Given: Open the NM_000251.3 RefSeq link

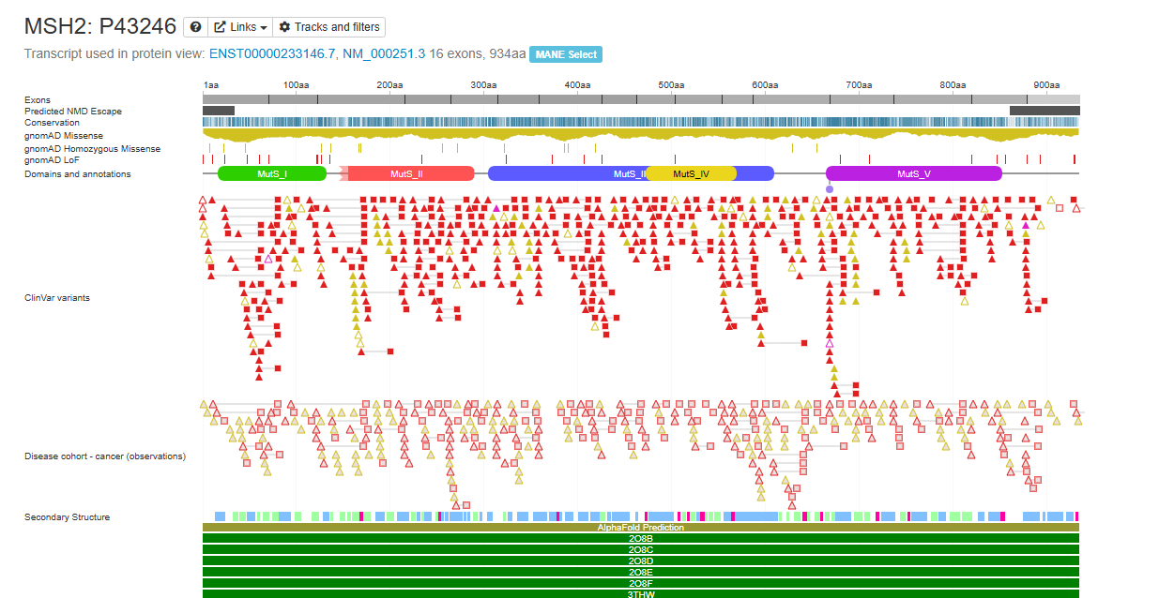Looking at the screenshot, I should (x=384, y=54).
